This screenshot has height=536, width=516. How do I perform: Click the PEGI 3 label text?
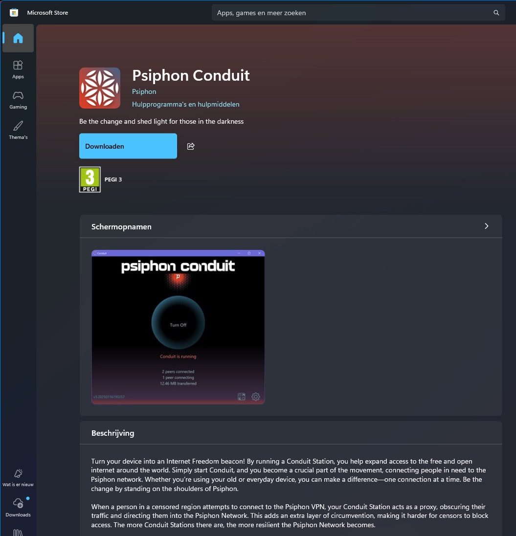point(113,179)
